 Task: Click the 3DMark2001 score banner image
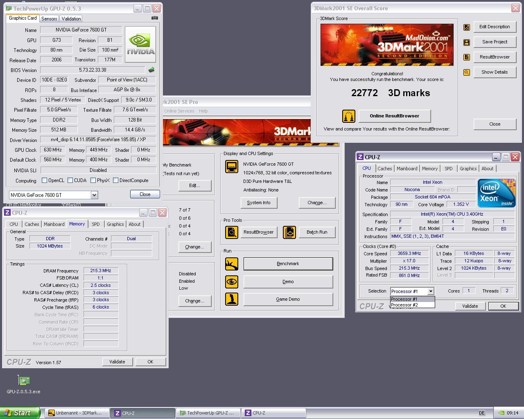coord(387,45)
